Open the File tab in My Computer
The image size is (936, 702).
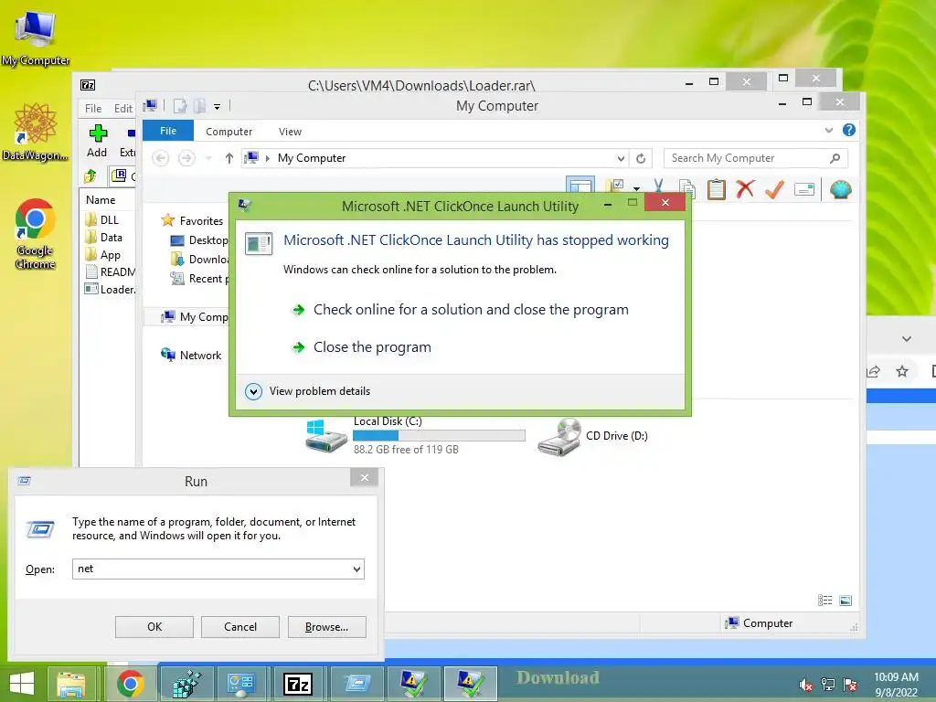pyautogui.click(x=168, y=131)
